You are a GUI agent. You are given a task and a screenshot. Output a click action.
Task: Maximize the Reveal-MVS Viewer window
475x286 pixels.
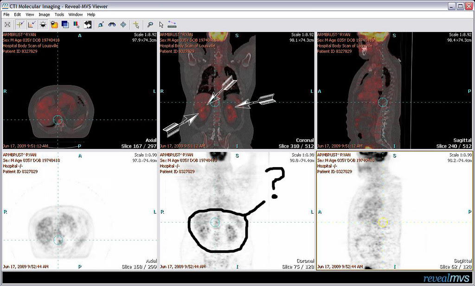coord(460,6)
